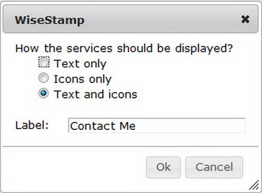Image resolution: width=262 pixels, height=193 pixels.
Task: Confirm the settings with the Ok button
Action: (x=163, y=167)
